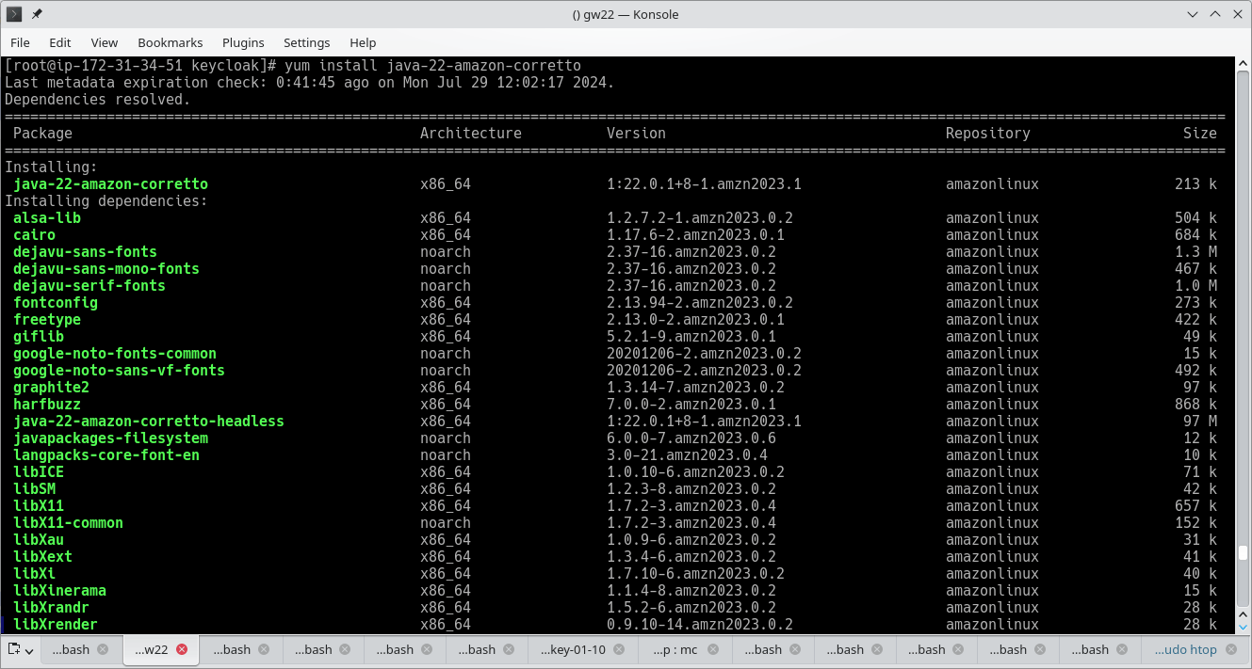Viewport: 1252px width, 669px height.
Task: Toggle the pin icon in the title bar
Action: (x=37, y=14)
